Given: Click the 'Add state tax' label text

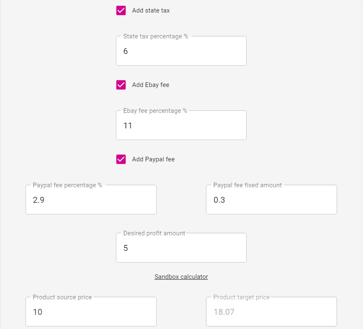Looking at the screenshot, I should click(151, 10).
